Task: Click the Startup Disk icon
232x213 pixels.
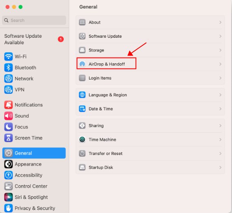Action: 82,167
